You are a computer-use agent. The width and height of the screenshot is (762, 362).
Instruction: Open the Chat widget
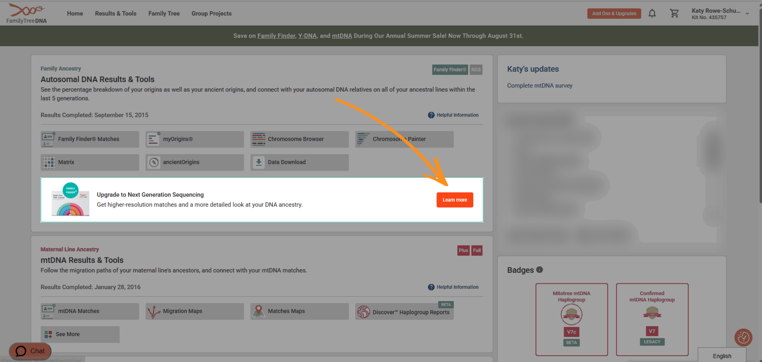(30, 351)
